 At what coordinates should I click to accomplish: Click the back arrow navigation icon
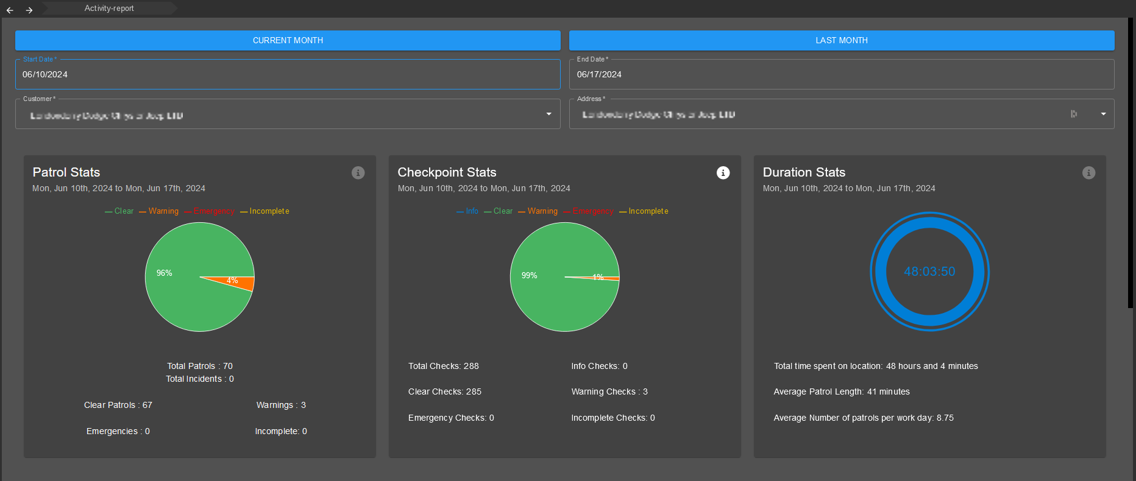(x=10, y=10)
